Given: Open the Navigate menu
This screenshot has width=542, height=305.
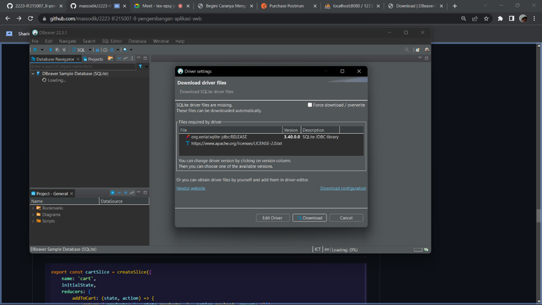Looking at the screenshot, I should pos(67,41).
